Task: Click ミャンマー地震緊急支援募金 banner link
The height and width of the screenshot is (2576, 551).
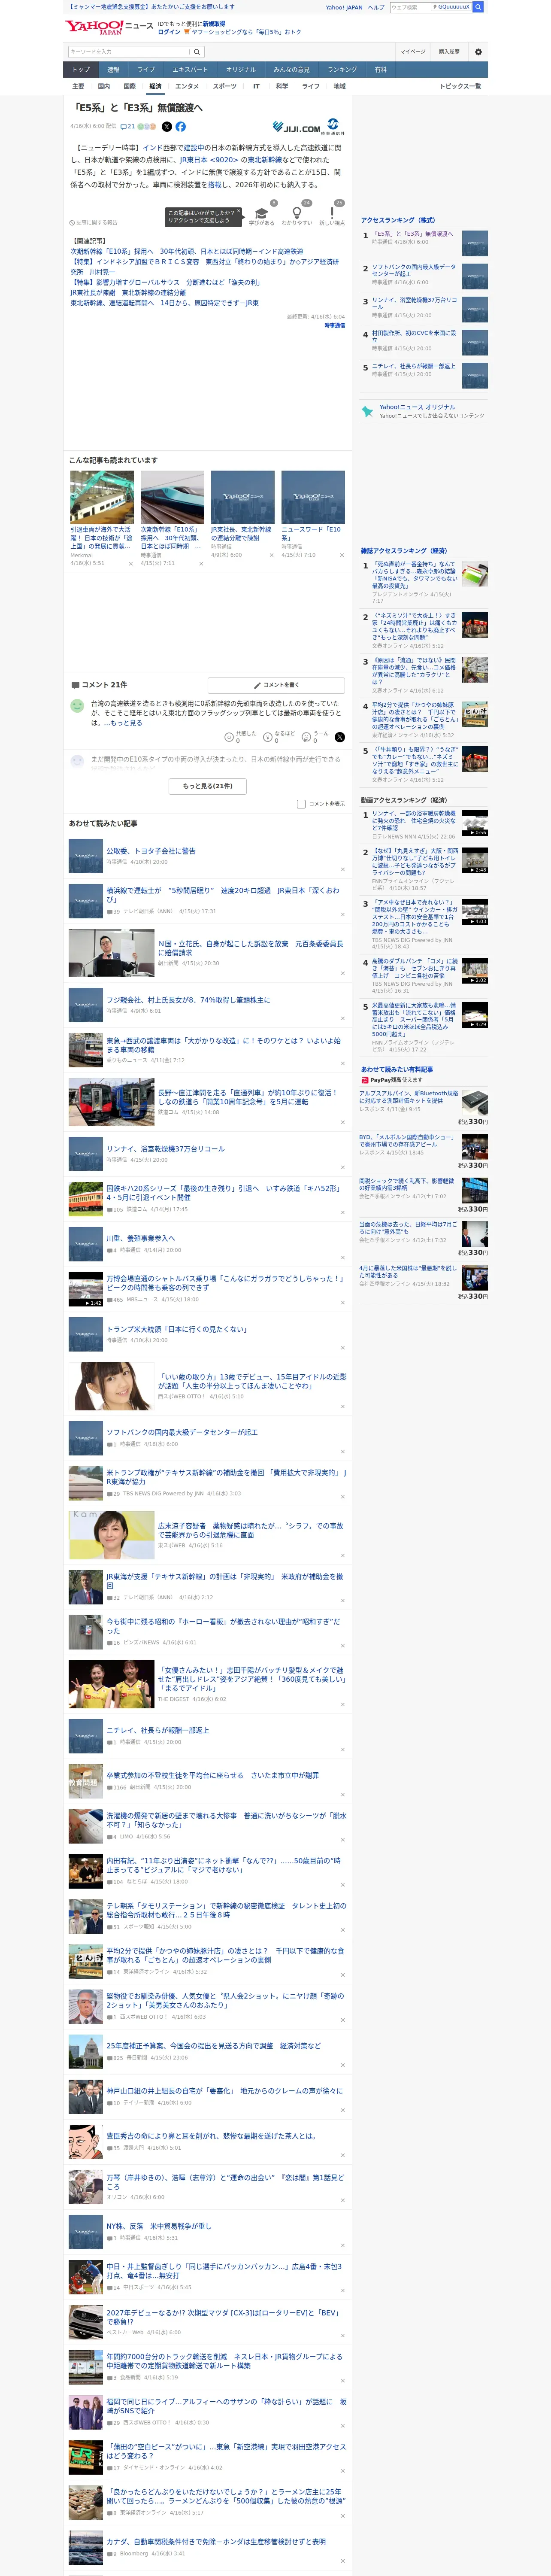Action: (x=150, y=6)
